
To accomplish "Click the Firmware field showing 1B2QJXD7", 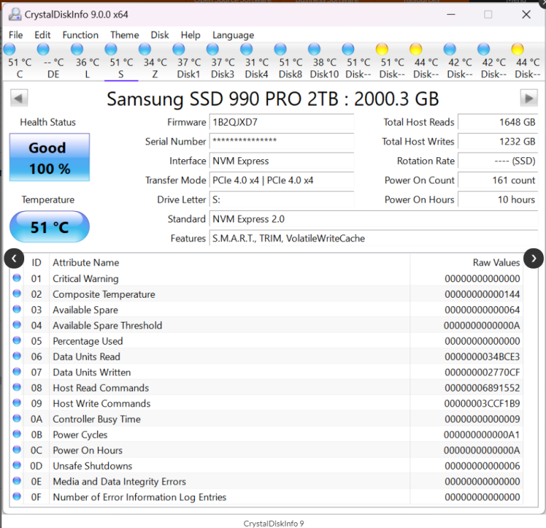I will click(x=282, y=122).
